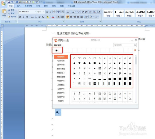Insert the hollow circle symbol

point(84,58)
